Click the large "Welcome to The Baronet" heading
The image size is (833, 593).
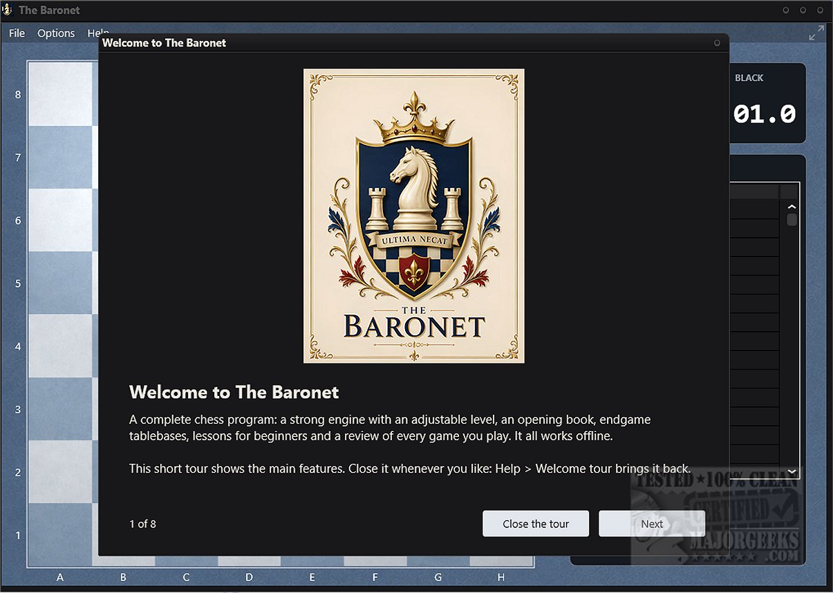click(234, 393)
